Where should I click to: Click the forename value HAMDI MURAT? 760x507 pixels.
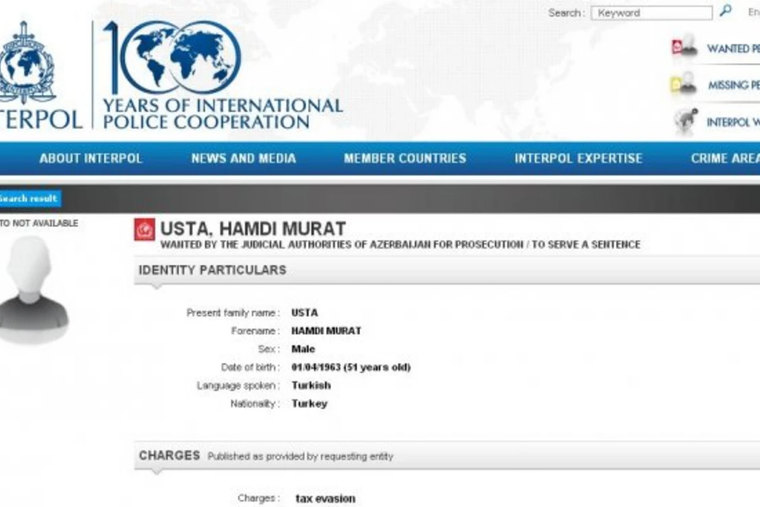(x=326, y=331)
